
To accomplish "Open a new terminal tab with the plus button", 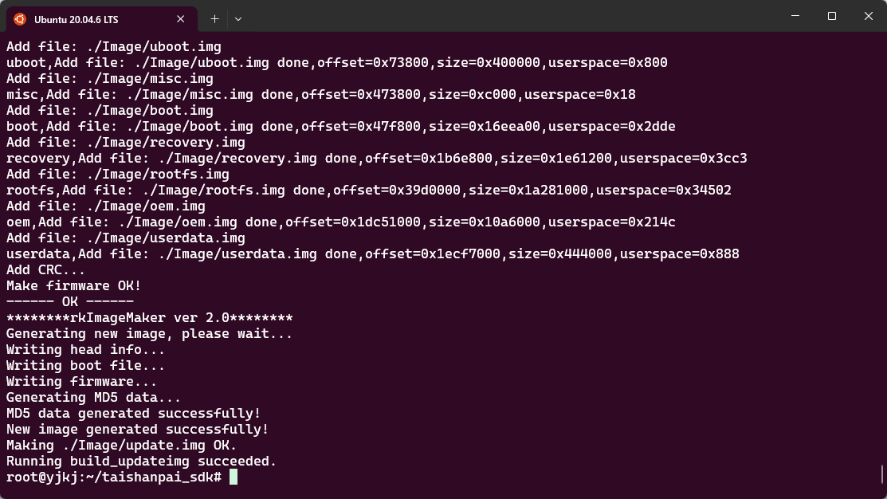I will coord(214,18).
